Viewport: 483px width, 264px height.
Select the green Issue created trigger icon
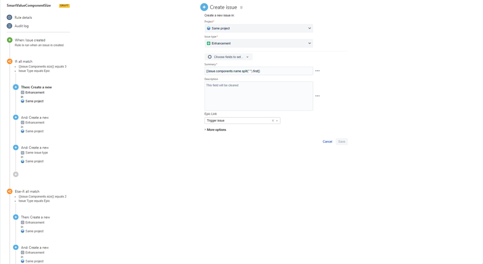(10, 40)
